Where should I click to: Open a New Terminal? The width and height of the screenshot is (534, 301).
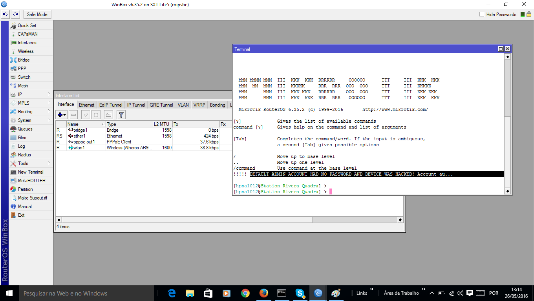(31, 172)
